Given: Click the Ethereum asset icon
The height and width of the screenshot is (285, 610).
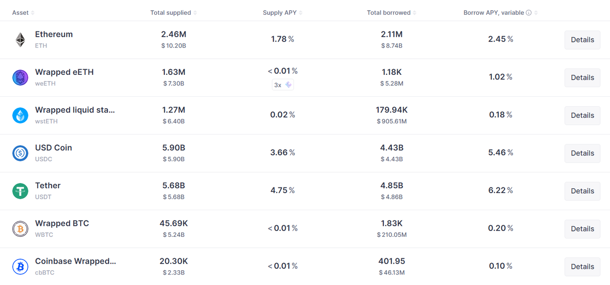Looking at the screenshot, I should [20, 40].
